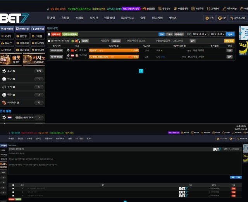Open the live카지노 main menu item
This screenshot has height=202, width=248.
pyautogui.click(x=127, y=18)
